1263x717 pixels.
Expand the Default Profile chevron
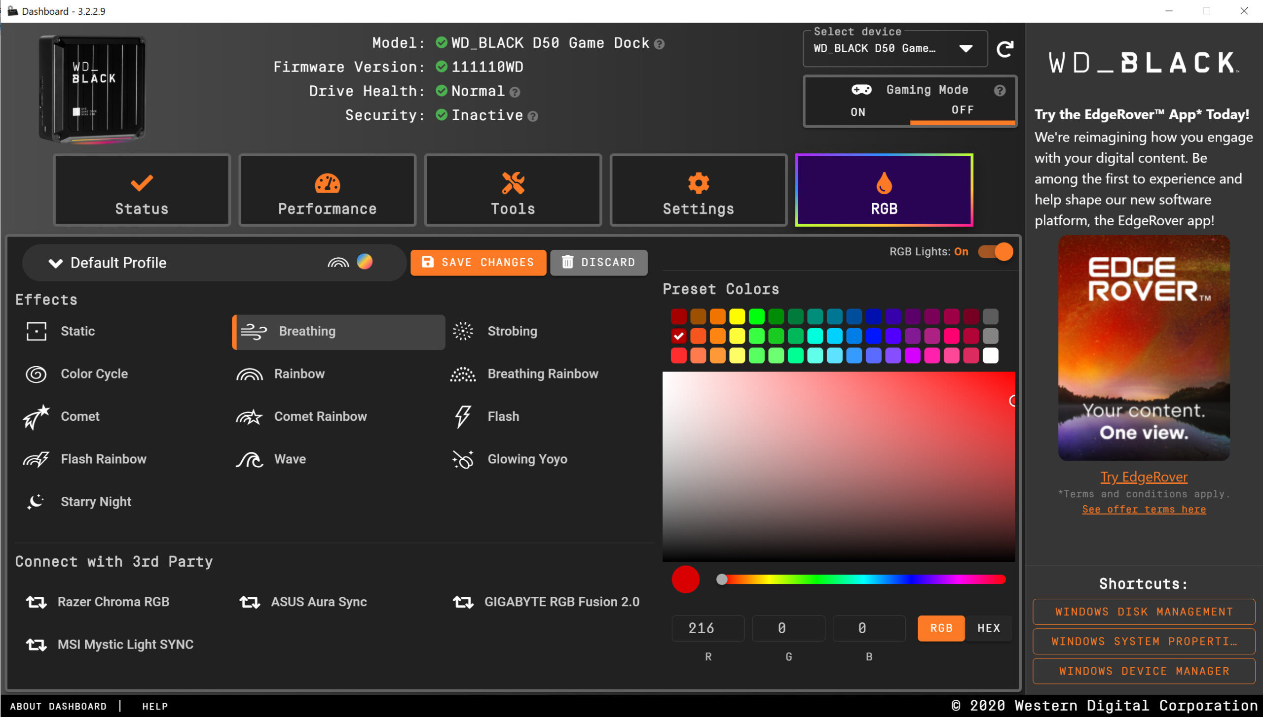(x=56, y=263)
